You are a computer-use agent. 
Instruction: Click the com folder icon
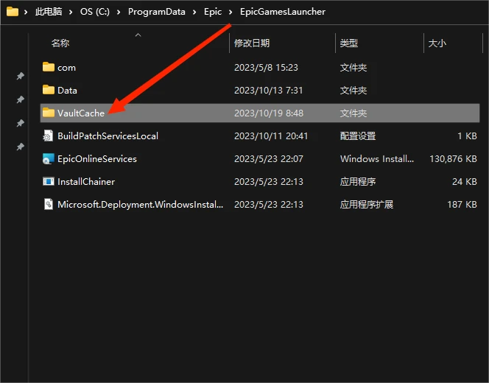[x=49, y=67]
